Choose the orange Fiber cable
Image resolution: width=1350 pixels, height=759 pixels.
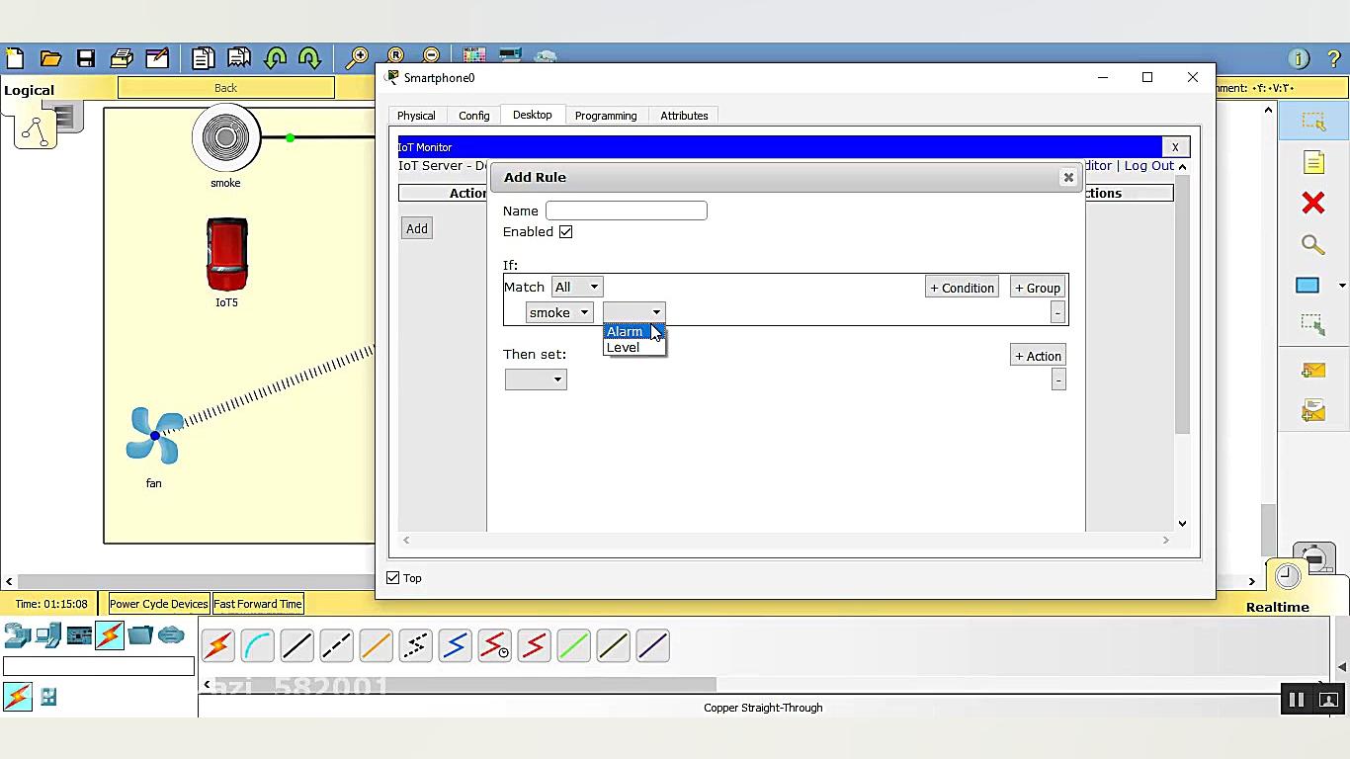click(x=376, y=646)
